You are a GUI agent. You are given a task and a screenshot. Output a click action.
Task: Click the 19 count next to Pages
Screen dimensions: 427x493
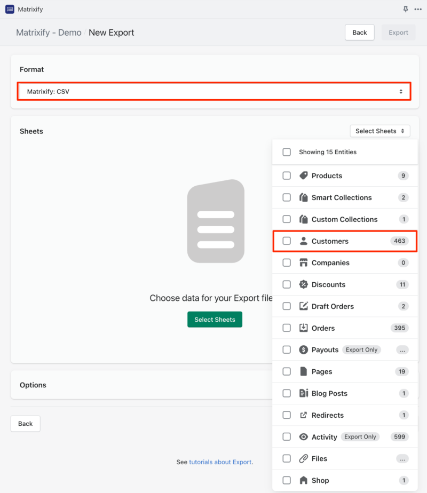pyautogui.click(x=402, y=371)
